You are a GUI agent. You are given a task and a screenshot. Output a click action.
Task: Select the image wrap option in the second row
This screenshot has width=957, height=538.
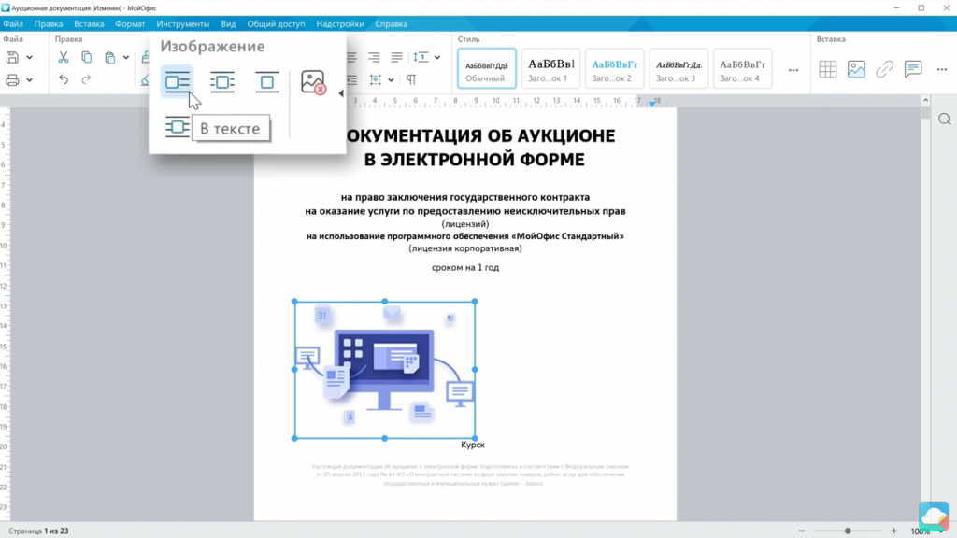(177, 127)
